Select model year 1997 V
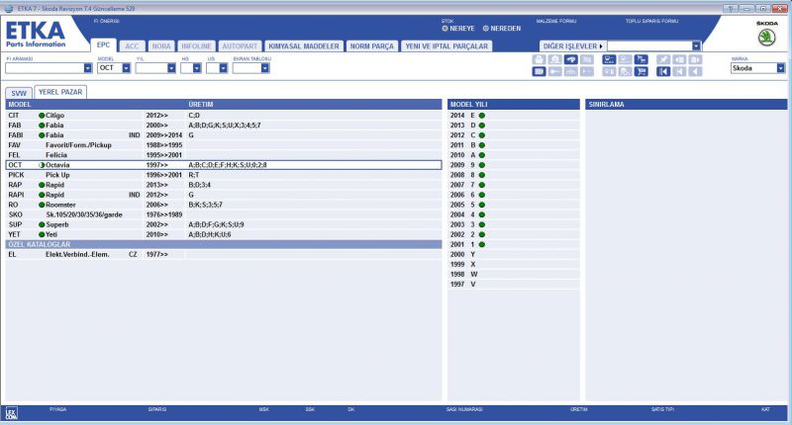Image resolution: width=792 pixels, height=425 pixels. coord(513,285)
